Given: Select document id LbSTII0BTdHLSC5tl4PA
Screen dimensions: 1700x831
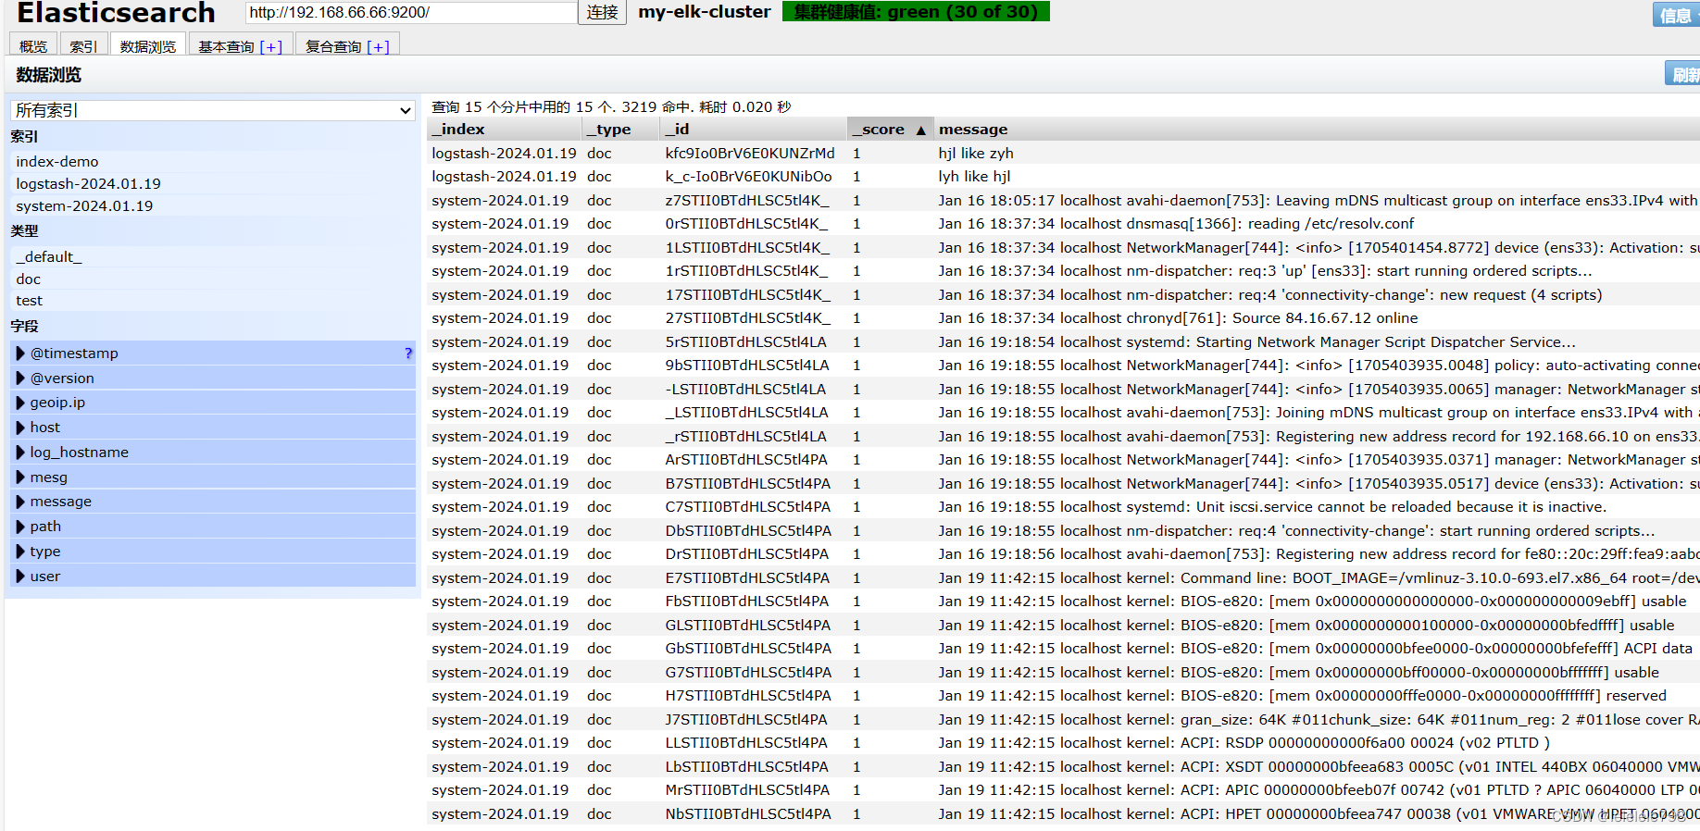Looking at the screenshot, I should coord(746,766).
